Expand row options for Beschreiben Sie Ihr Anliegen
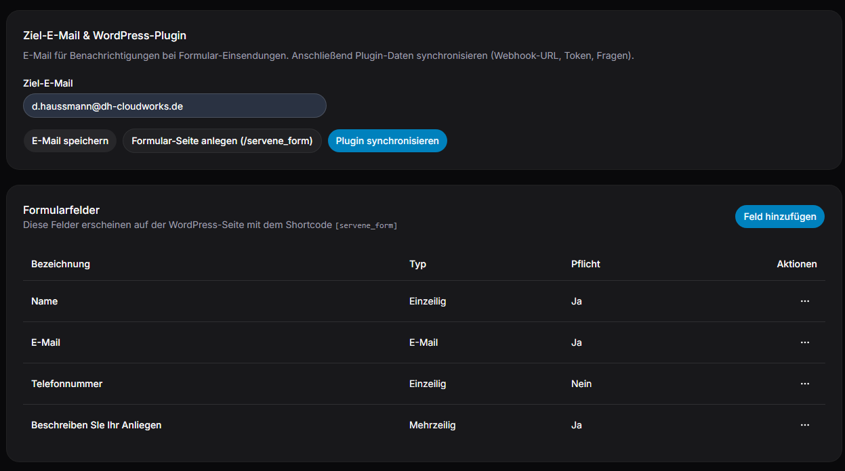Viewport: 845px width, 471px height. click(x=804, y=425)
